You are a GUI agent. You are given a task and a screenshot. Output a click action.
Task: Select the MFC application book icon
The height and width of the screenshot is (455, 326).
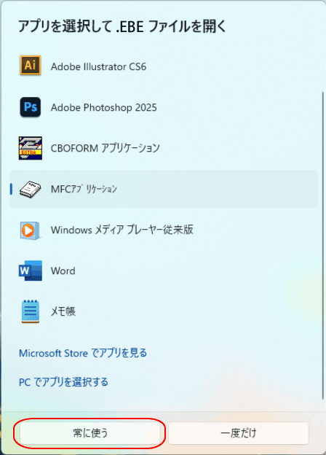tap(31, 189)
